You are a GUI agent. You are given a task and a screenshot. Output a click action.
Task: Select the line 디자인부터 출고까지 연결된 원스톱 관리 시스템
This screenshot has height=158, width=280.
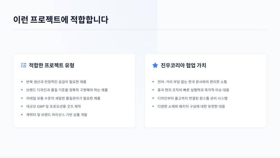(192, 98)
